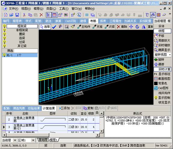
Task: Toggle the 框架梁 lightbulb visibility
Action: click(5, 26)
